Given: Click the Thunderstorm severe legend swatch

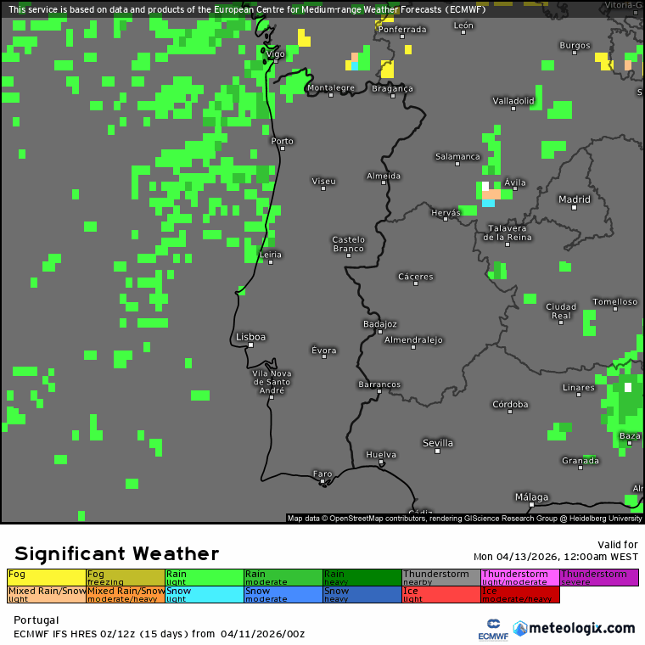Looking at the screenshot, I should coord(599,578).
